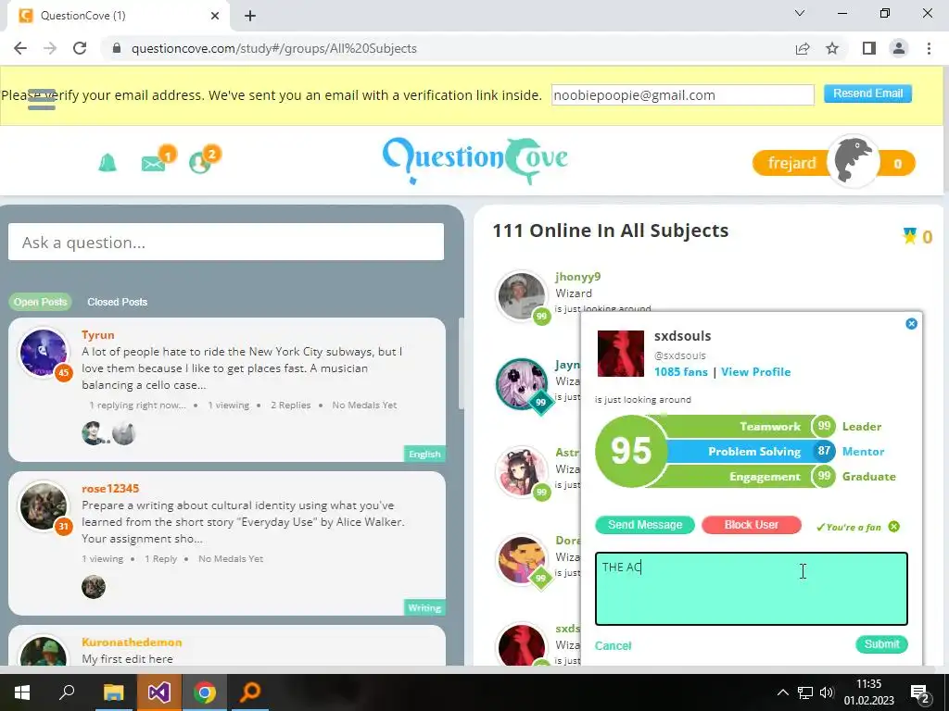Click the large 95 SmartScore circle
The height and width of the screenshot is (711, 949).
pos(631,451)
